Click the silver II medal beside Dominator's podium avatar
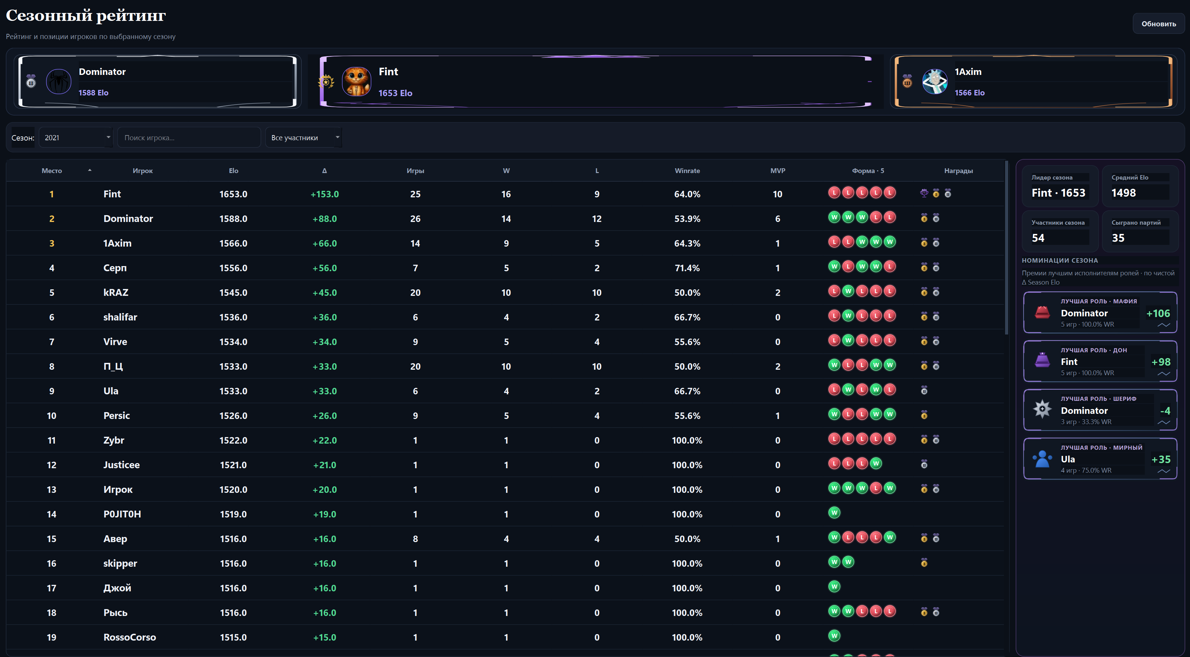 (x=31, y=81)
